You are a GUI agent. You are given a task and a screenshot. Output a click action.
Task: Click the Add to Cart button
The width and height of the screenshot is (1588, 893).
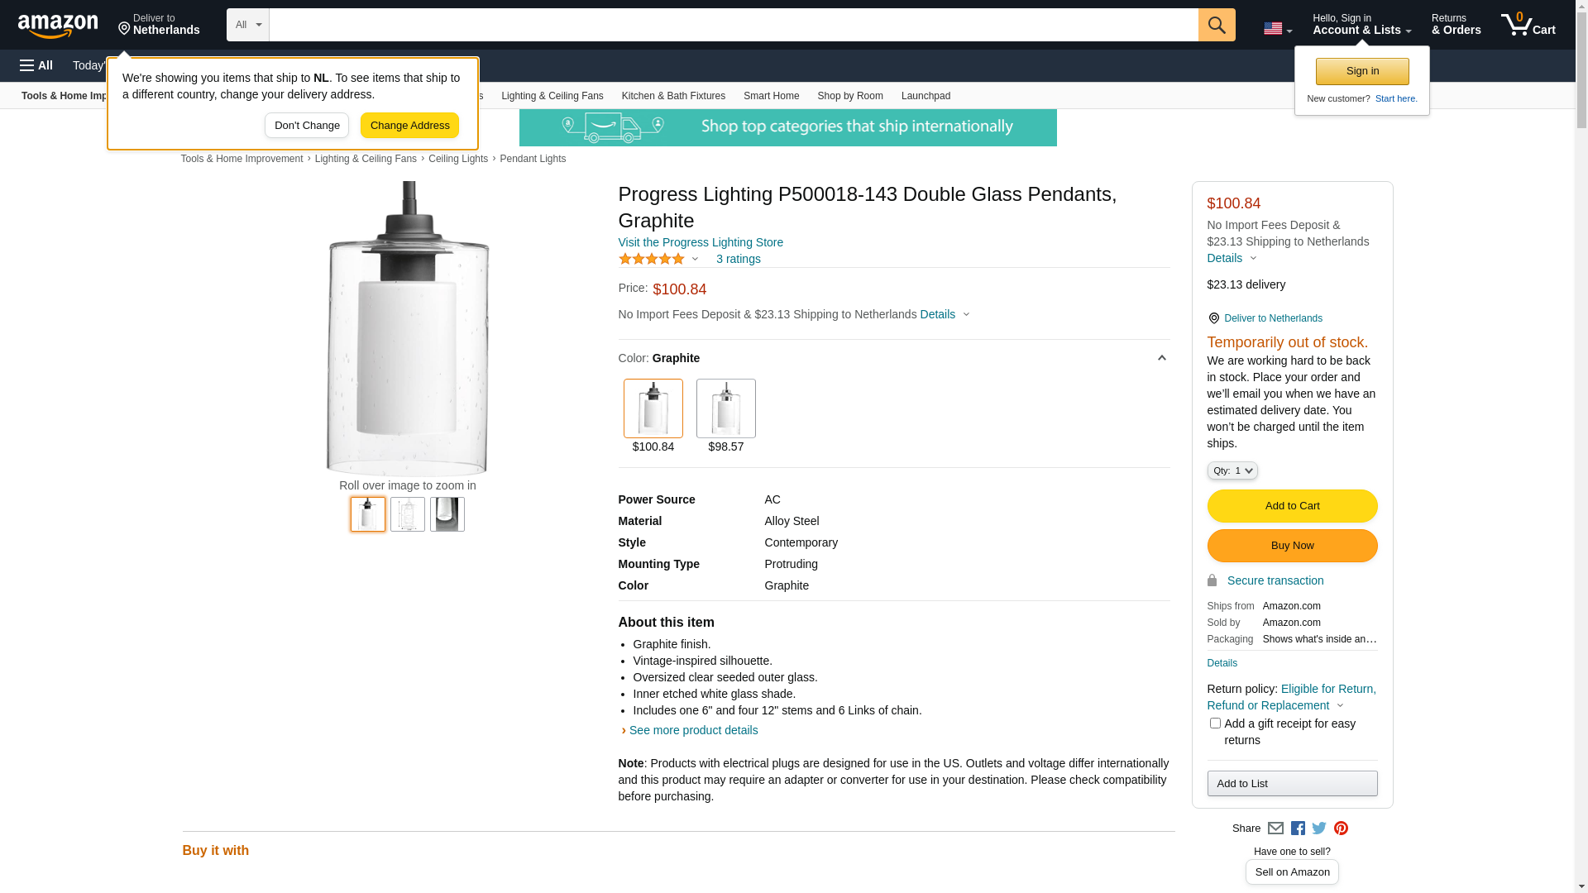pyautogui.click(x=1292, y=506)
